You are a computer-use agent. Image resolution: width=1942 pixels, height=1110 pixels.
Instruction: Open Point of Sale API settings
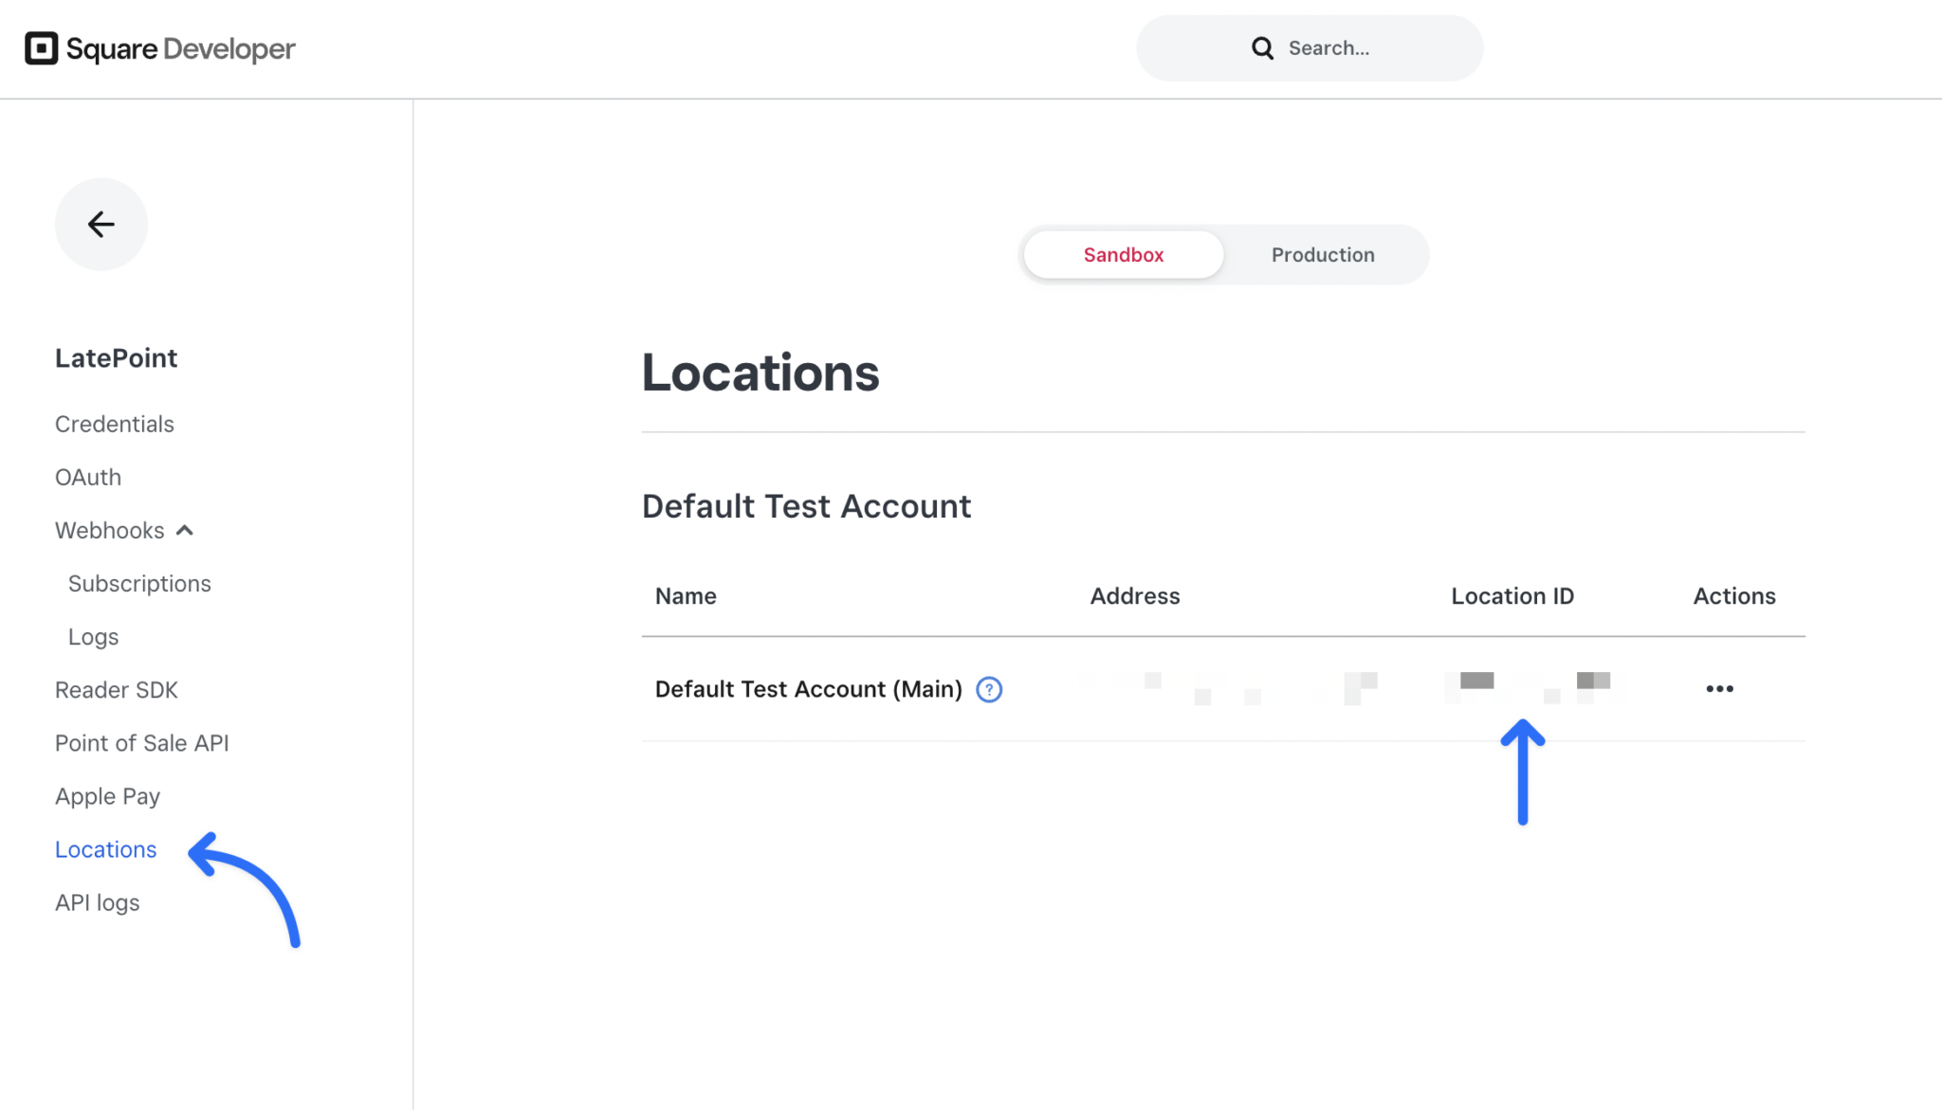[142, 743]
